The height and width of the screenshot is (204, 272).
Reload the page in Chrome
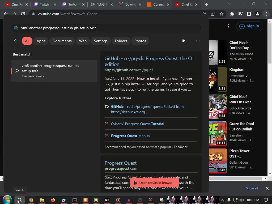23,14
